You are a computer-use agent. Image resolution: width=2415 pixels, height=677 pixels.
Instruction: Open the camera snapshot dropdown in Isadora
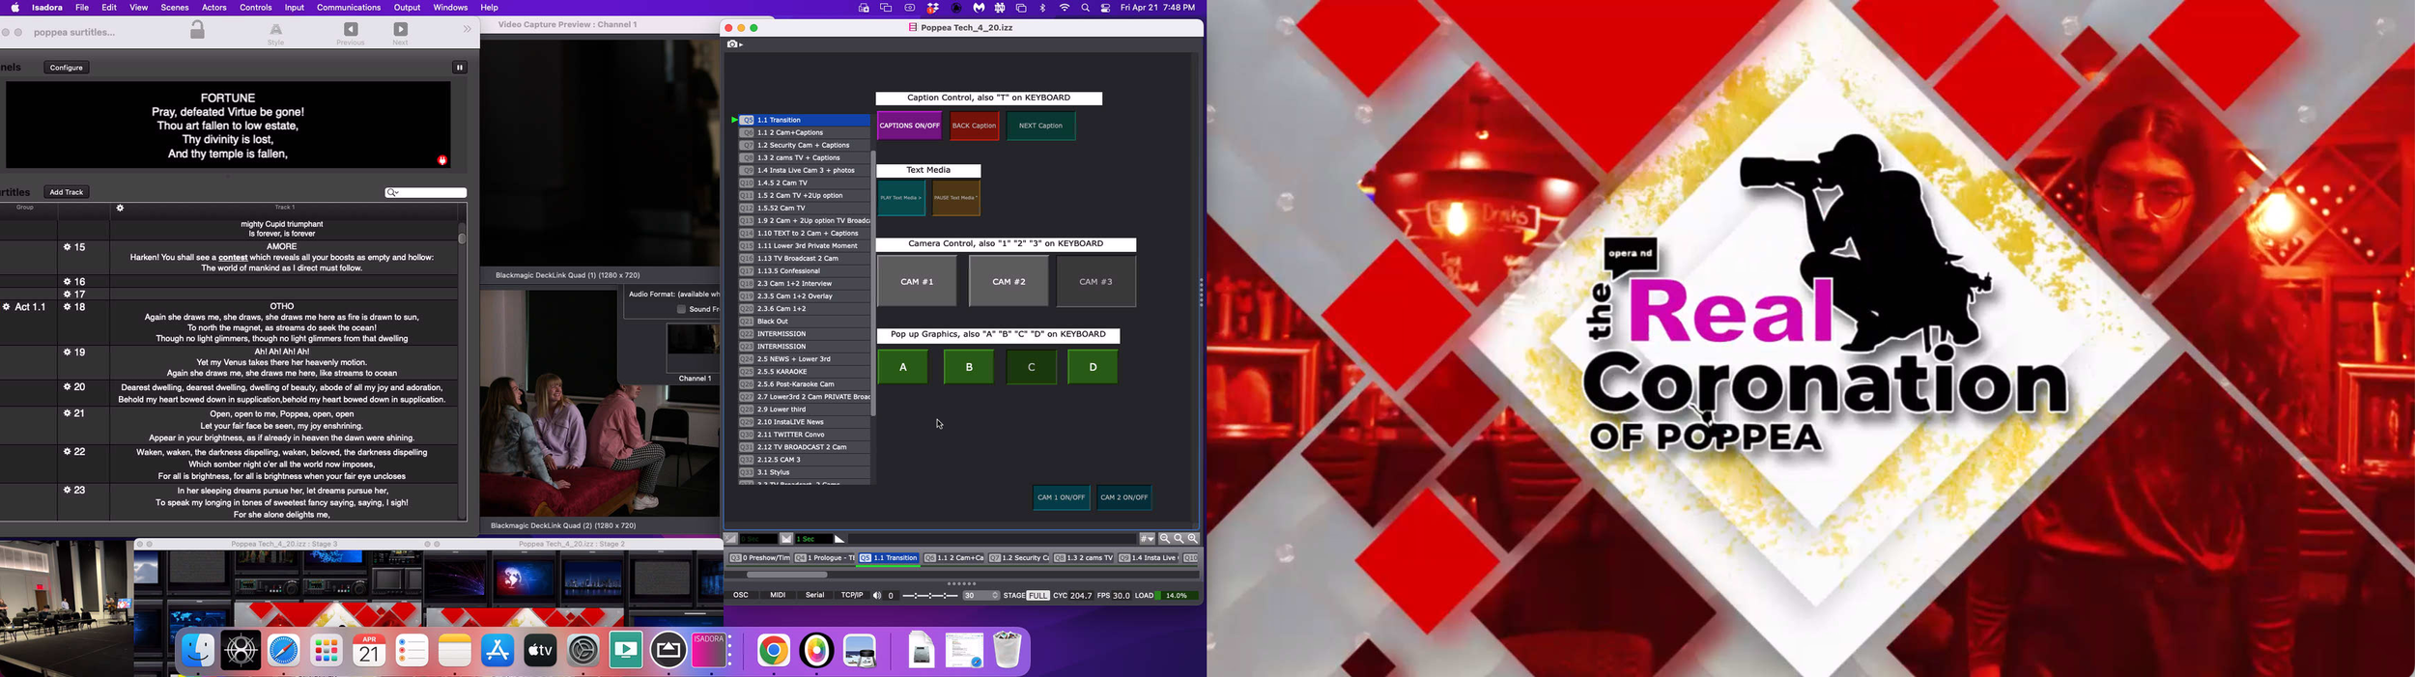[735, 44]
